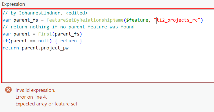Viewport: 214px width, 112px height.
Task: Click the Expression label above the editor
Action: tap(13, 4)
